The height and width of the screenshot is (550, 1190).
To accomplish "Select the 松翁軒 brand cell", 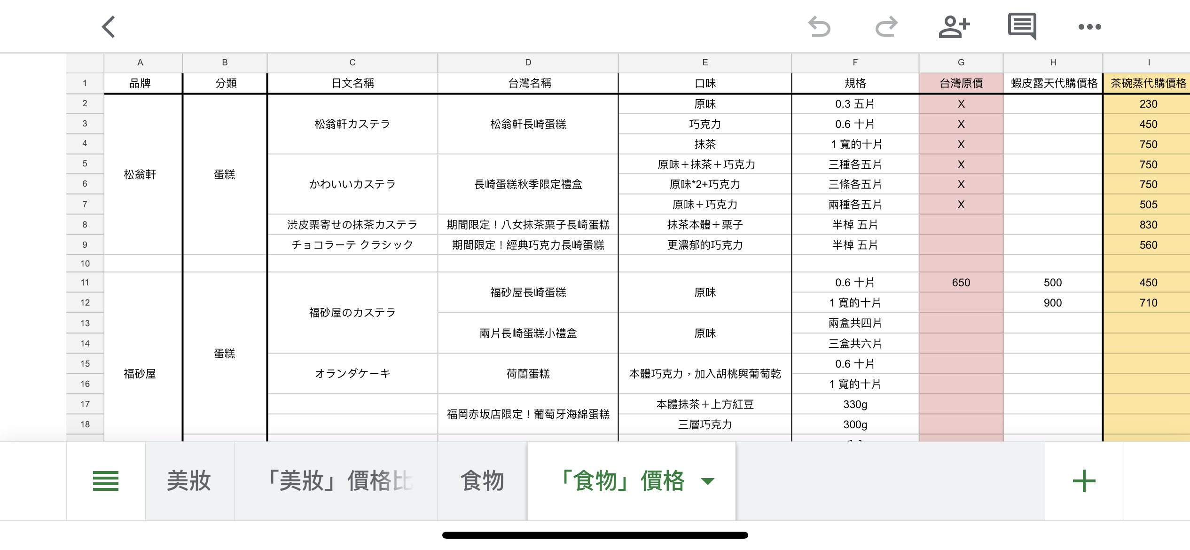I will tap(143, 174).
